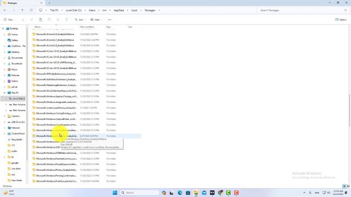The height and width of the screenshot is (197, 351).
Task: Click Local breadcrumb in address bar
Action: [134, 10]
